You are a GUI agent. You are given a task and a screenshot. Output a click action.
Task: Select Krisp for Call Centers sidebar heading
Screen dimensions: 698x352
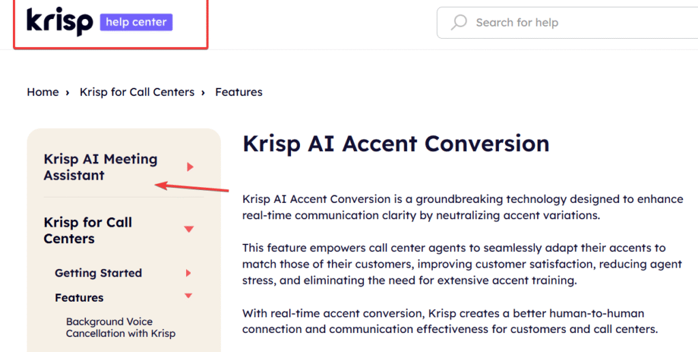point(88,230)
